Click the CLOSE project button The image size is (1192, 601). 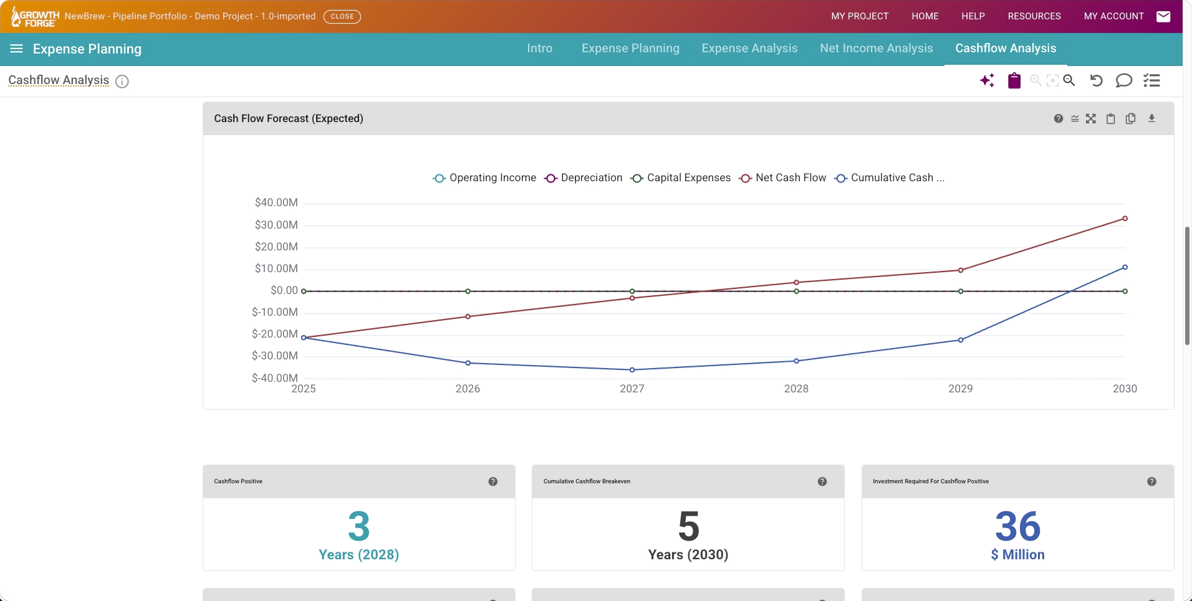342,16
